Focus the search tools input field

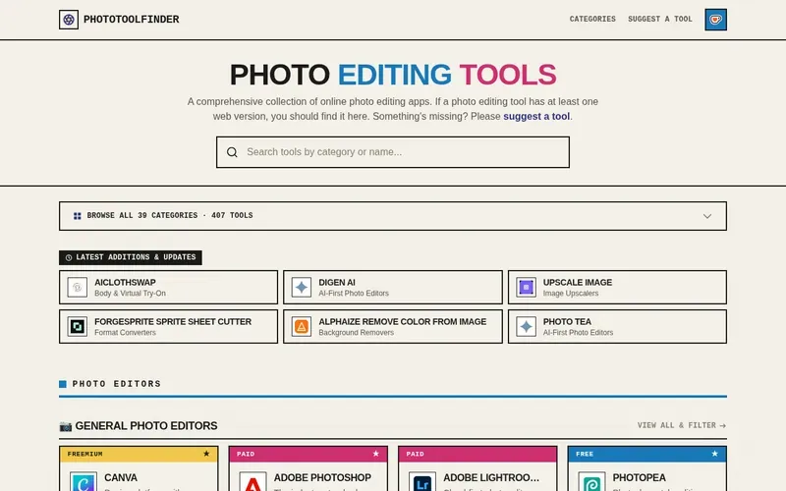pyautogui.click(x=392, y=152)
